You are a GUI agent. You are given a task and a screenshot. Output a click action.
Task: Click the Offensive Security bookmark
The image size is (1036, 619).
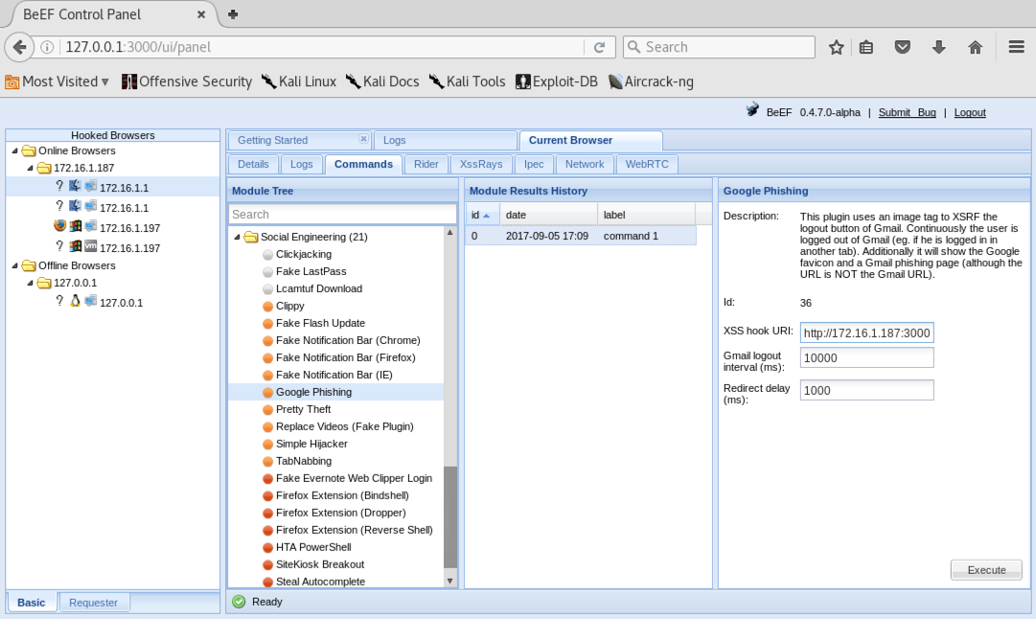coord(187,81)
